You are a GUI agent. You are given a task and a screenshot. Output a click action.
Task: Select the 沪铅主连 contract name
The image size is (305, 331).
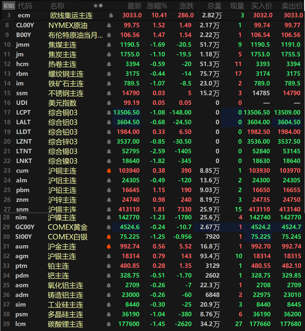pos(62,190)
